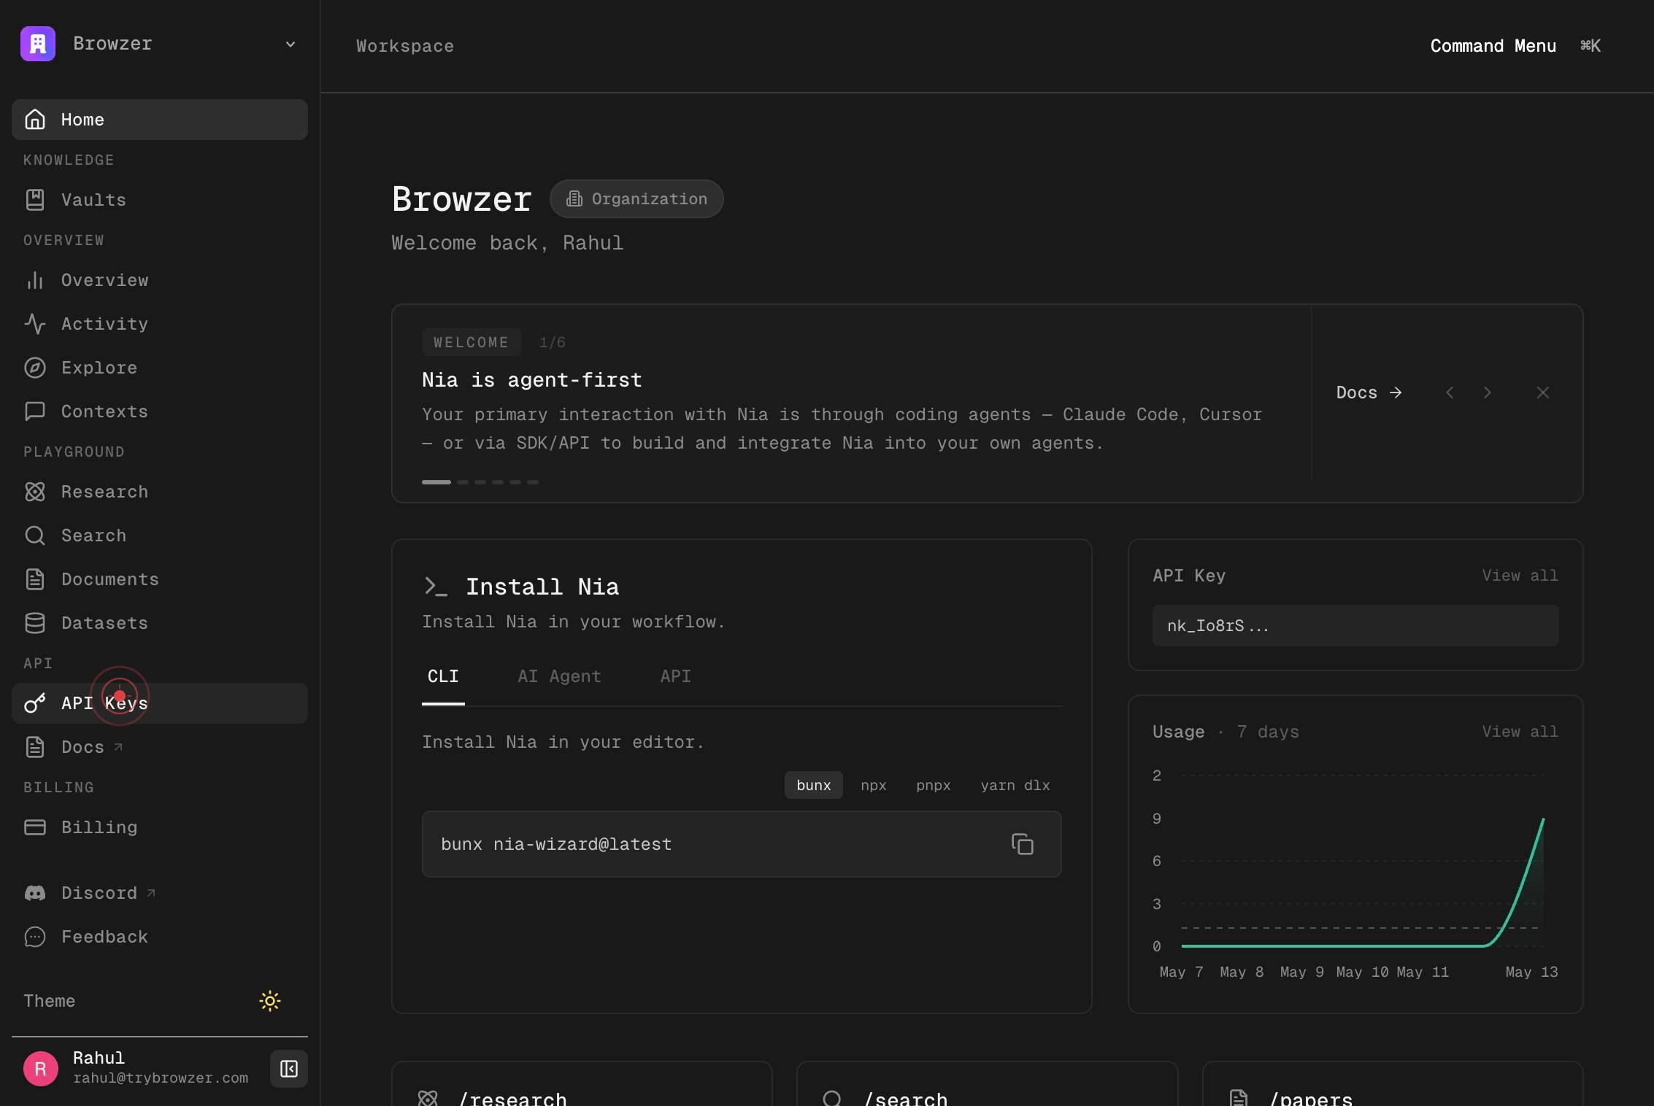Open Overview in the sidebar
This screenshot has height=1106, width=1654.
[x=104, y=280]
